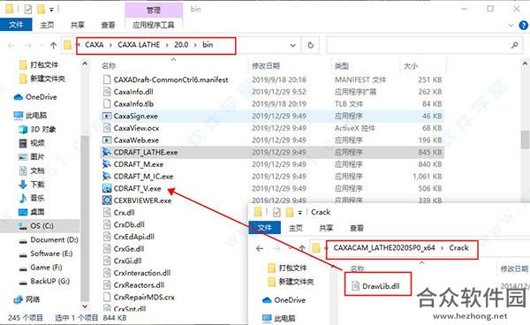Open the Crack window quick access toolbar dropdown
530x325 pixels.
tap(299, 213)
